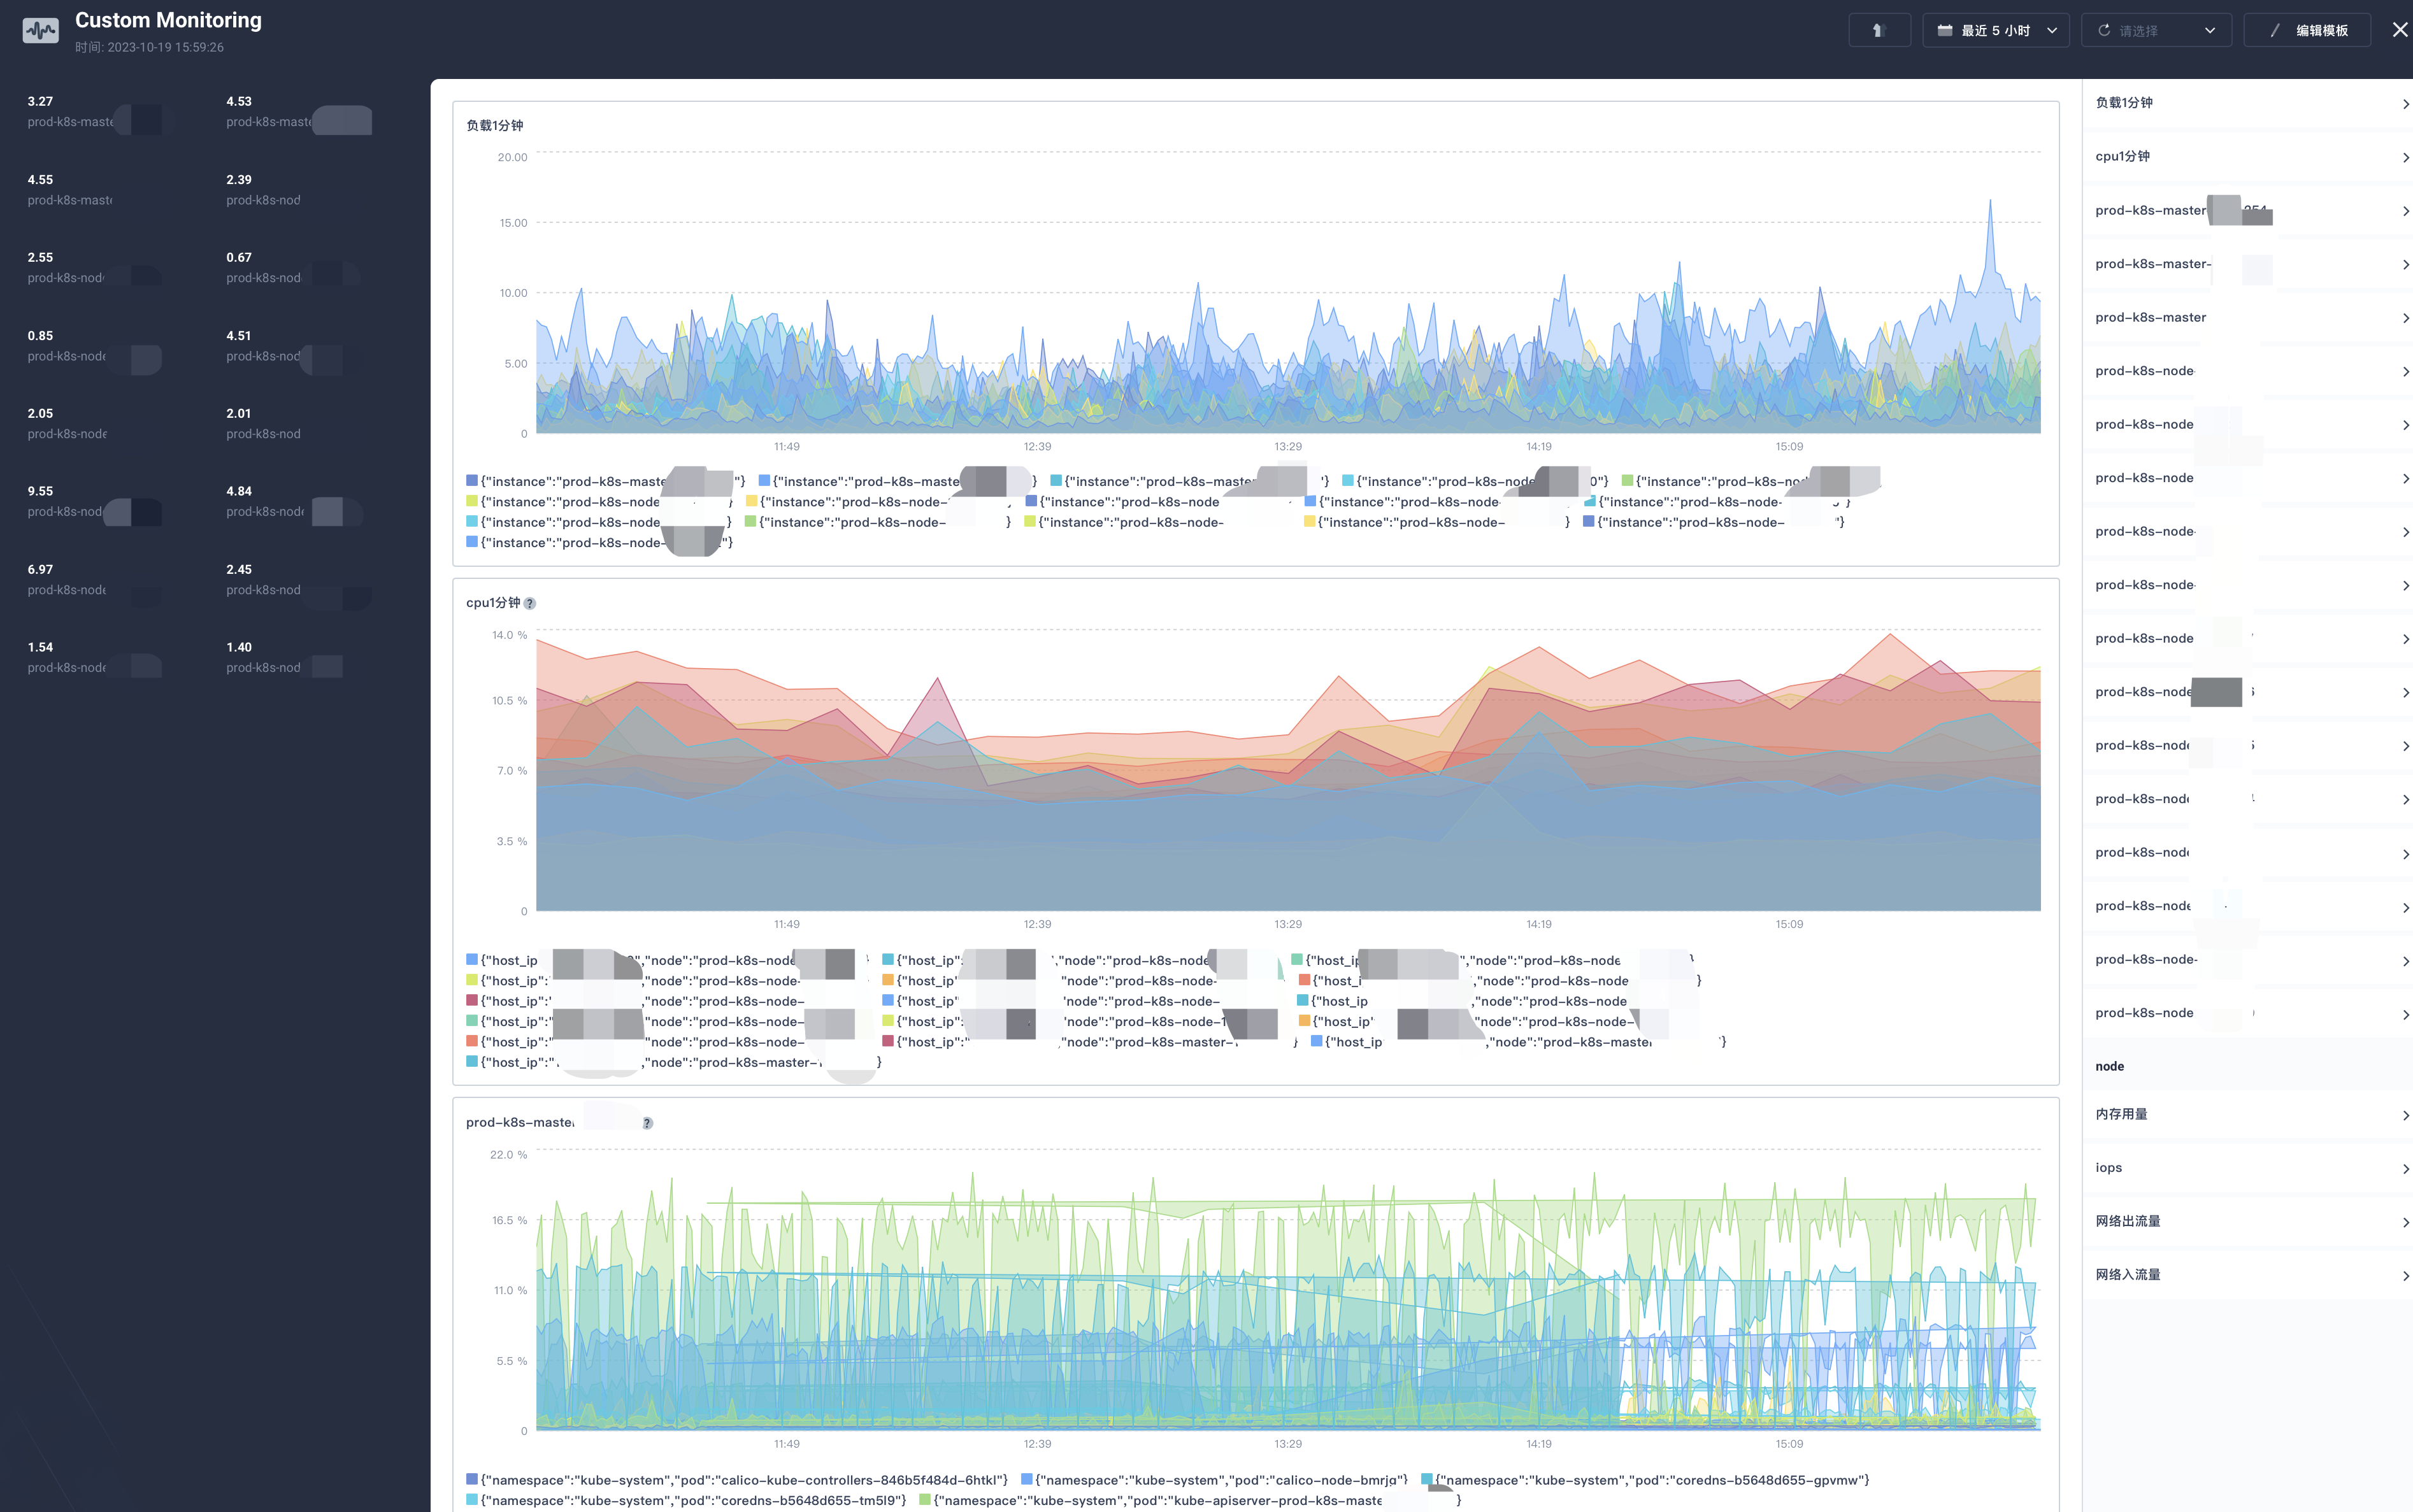Click pencil icon on 编辑模板 button

pyautogui.click(x=2275, y=30)
